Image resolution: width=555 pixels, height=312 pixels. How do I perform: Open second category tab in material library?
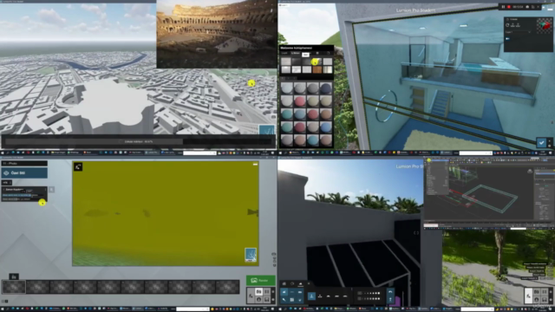[296, 53]
